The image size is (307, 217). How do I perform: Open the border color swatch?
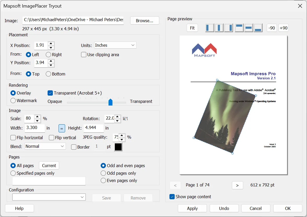(x=118, y=147)
